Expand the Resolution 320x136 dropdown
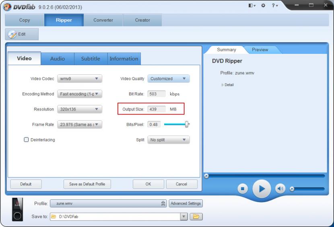 click(80, 109)
